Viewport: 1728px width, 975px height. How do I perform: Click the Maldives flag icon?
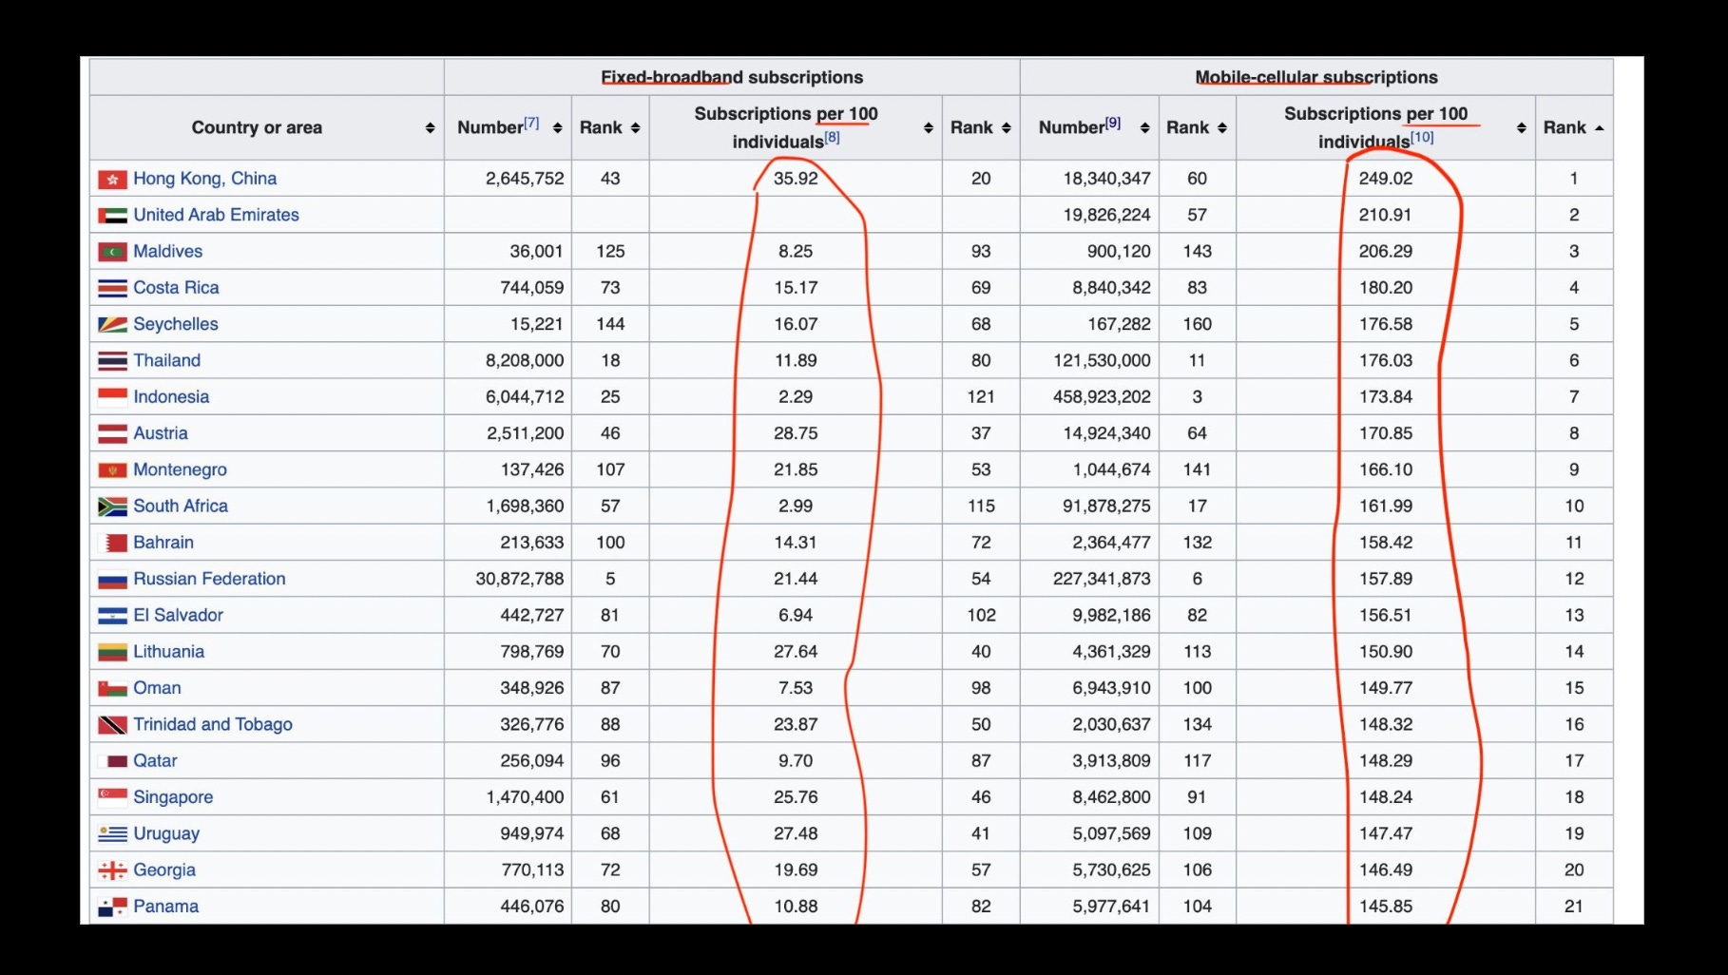click(112, 252)
